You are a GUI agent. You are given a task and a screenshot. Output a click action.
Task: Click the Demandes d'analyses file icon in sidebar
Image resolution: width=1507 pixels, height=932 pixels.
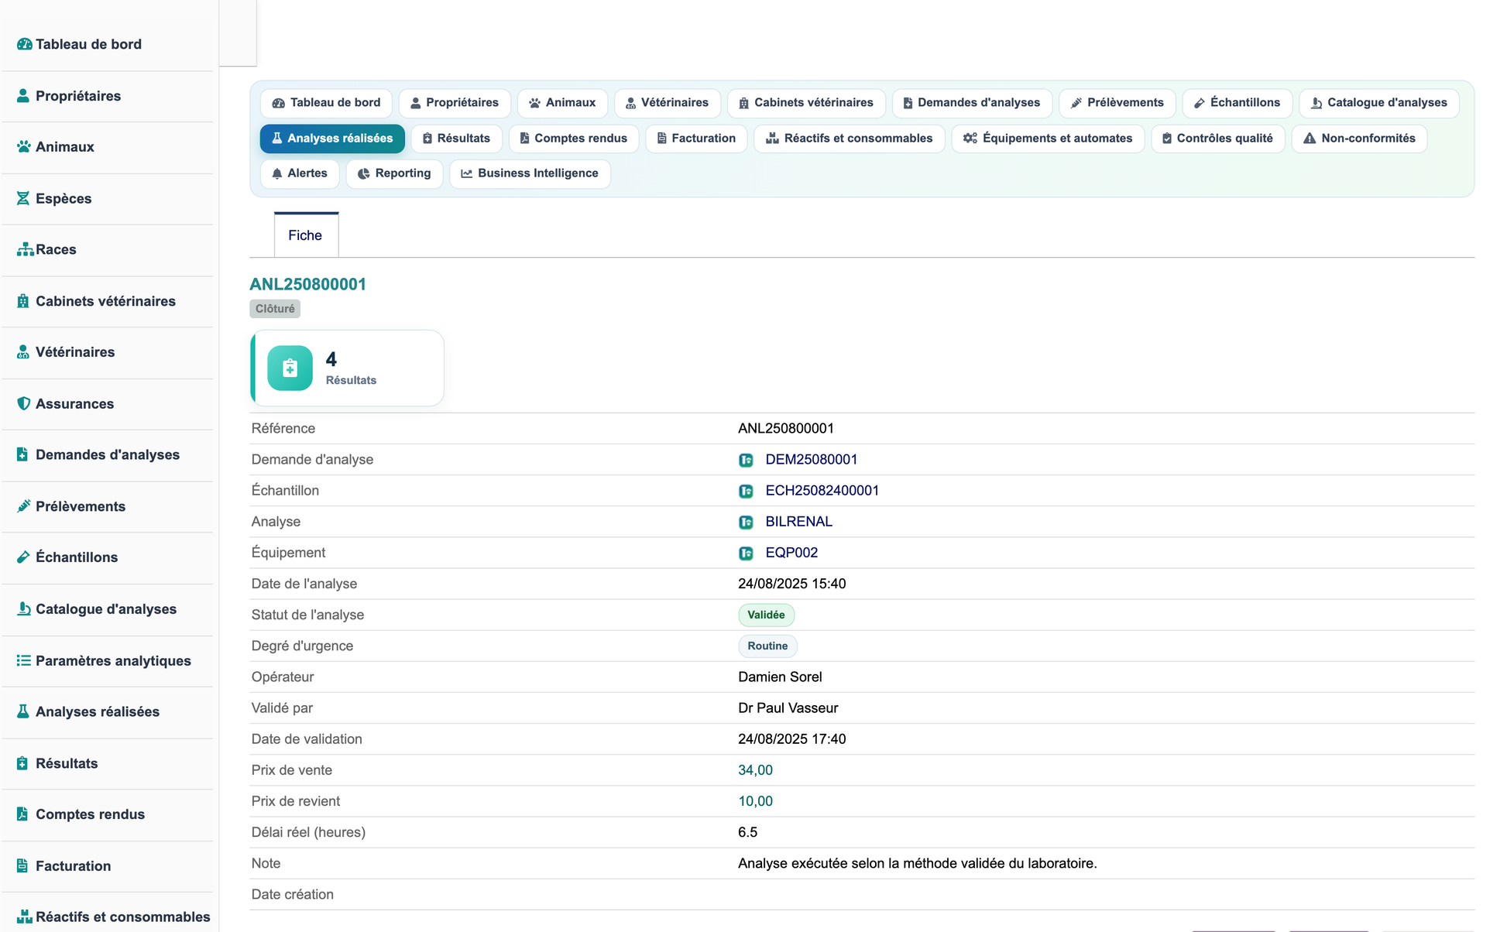point(22,454)
